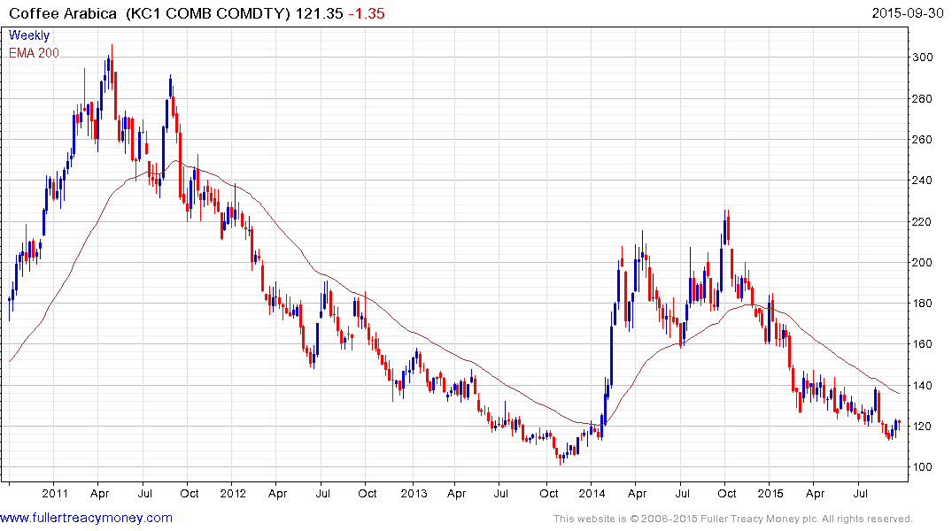Click the date 2015-09-30
This screenshot has height=531, width=952.
[908, 13]
